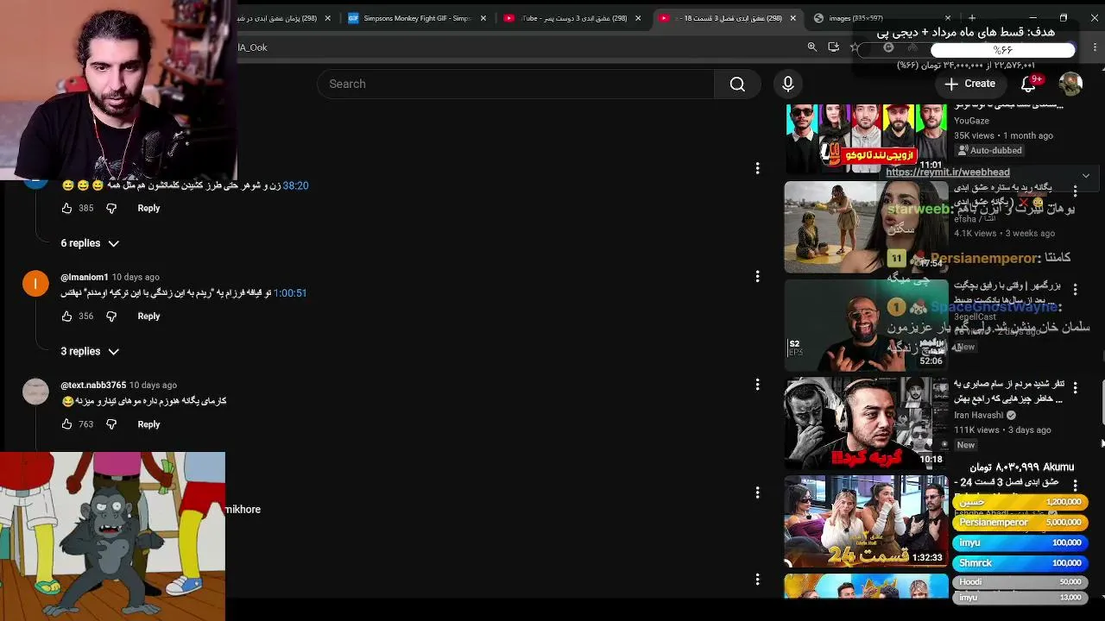Expand the overlay chevron beside reymit.ir link
This screenshot has height=621, width=1105.
pos(1086,175)
